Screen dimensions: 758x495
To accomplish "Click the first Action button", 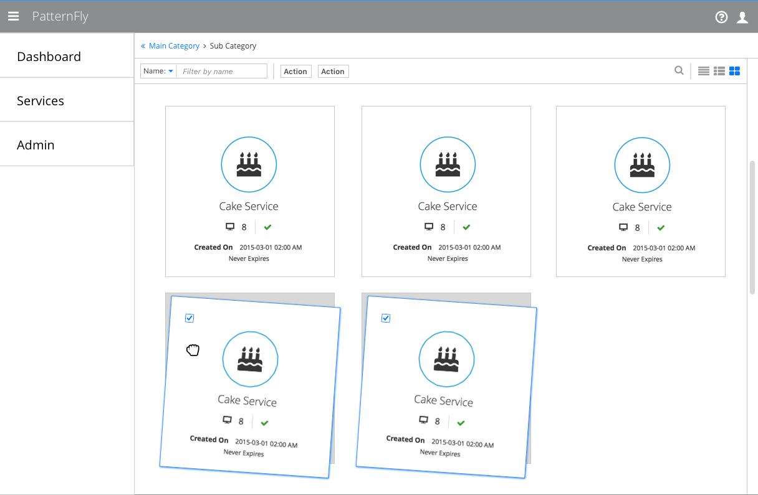I will pyautogui.click(x=295, y=72).
